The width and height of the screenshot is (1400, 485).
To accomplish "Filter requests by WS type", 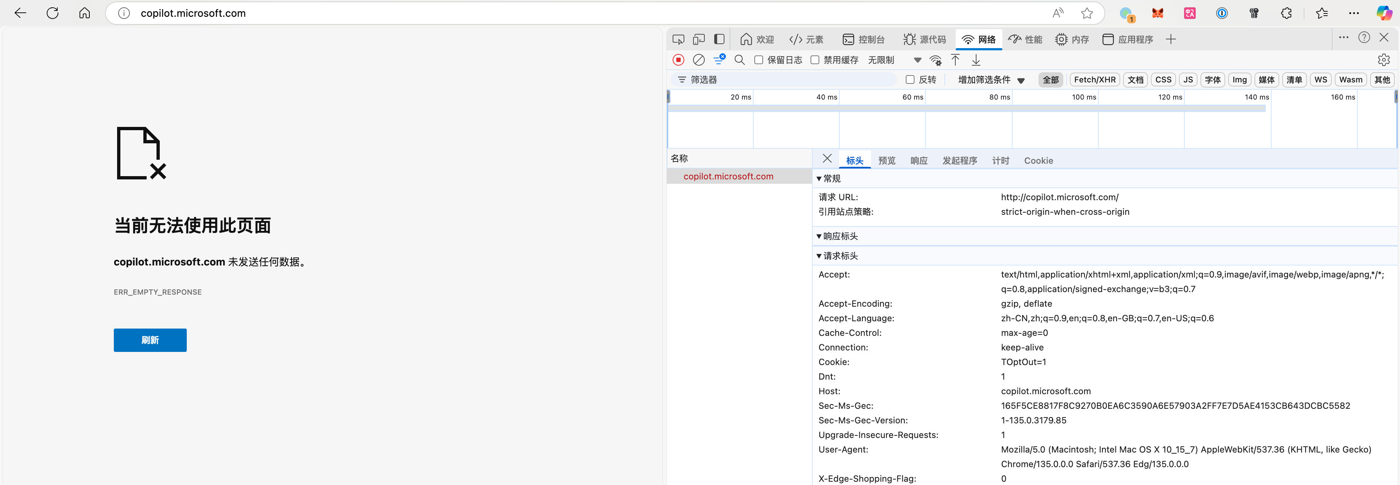I will point(1320,79).
